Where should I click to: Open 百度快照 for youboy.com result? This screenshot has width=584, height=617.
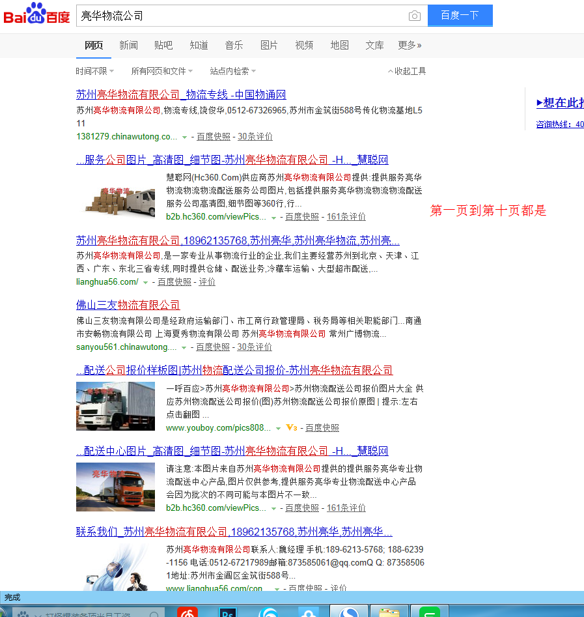[x=322, y=427]
